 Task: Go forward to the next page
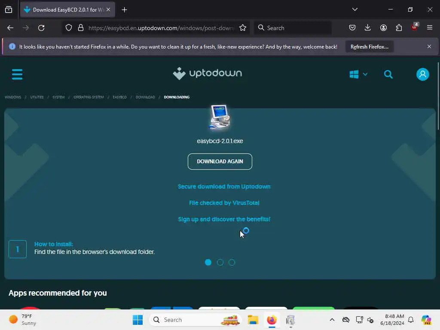25,28
